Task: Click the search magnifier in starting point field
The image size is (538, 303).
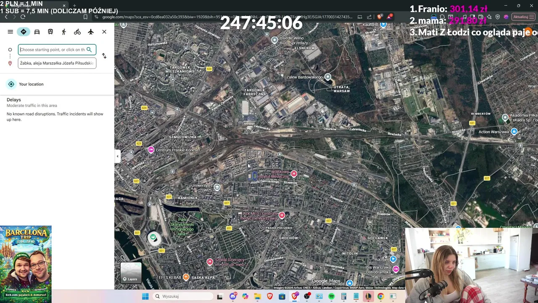Action: (x=89, y=50)
